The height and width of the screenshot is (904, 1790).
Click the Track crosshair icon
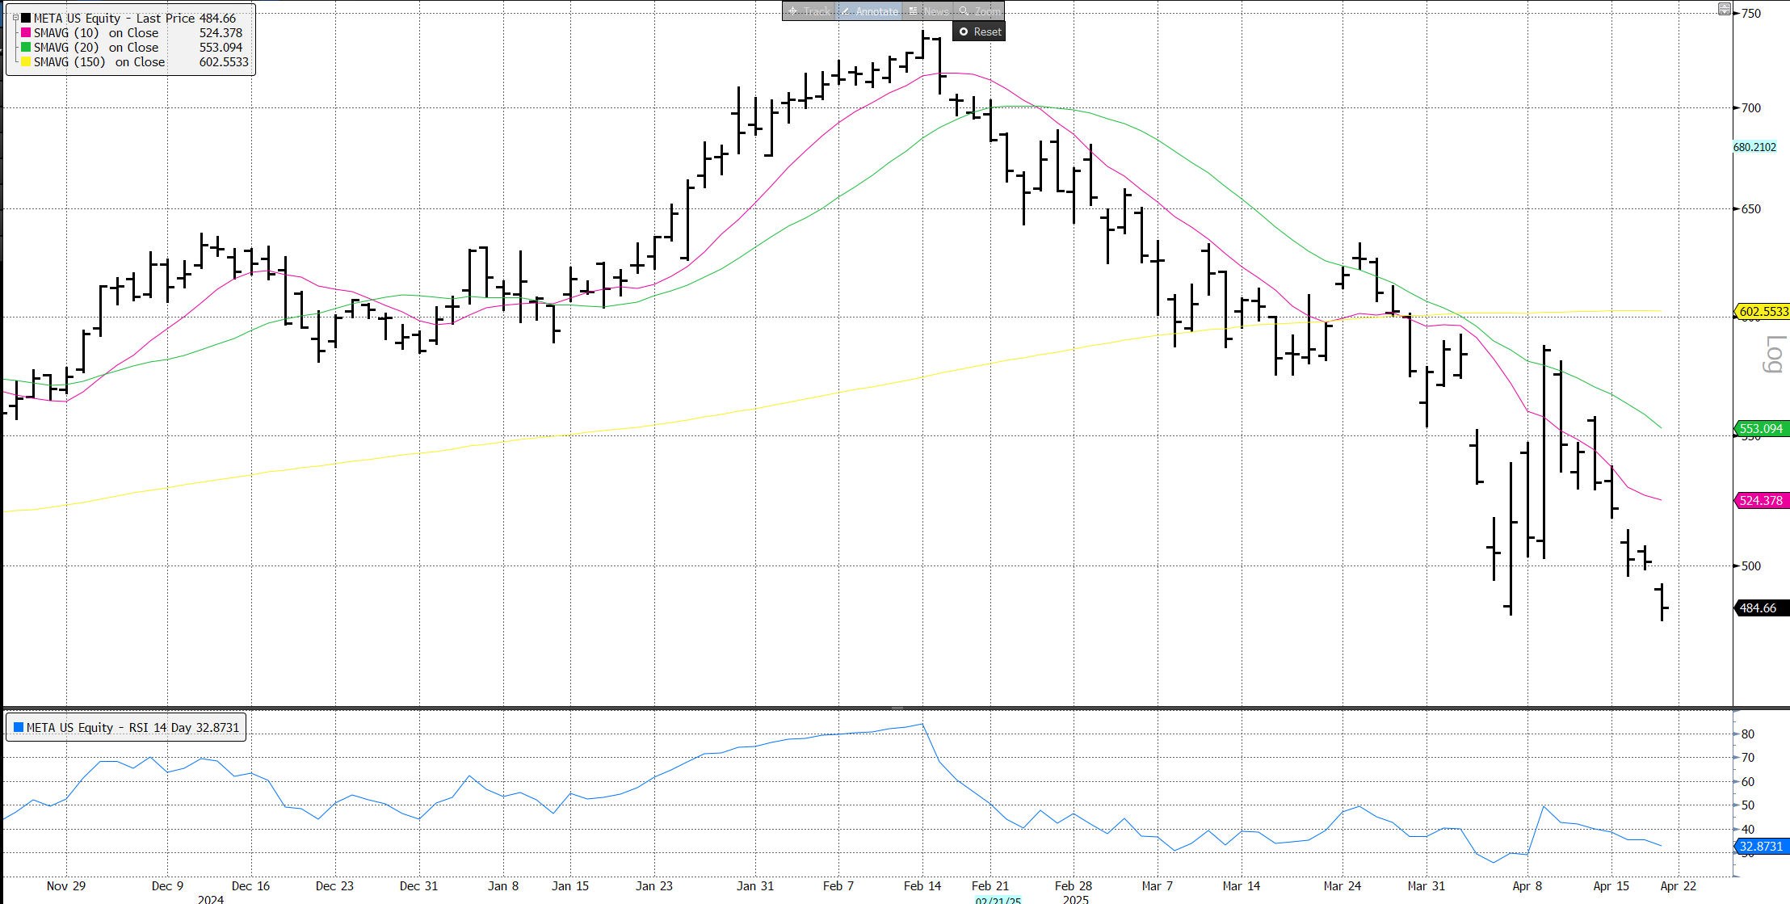tap(793, 11)
